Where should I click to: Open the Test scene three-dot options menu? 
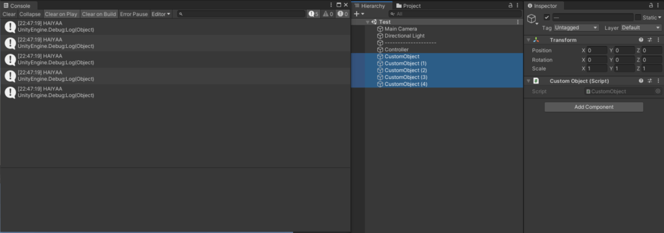tap(517, 22)
